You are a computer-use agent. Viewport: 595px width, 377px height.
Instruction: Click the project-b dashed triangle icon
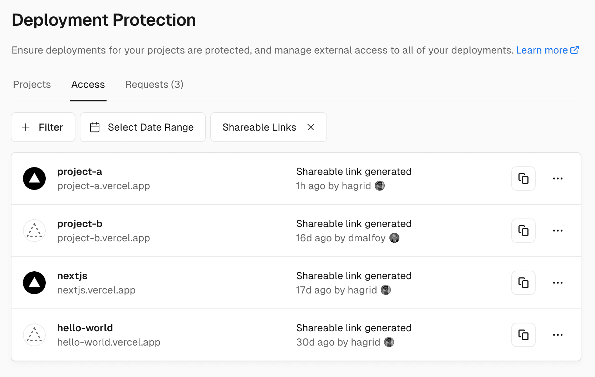point(34,231)
